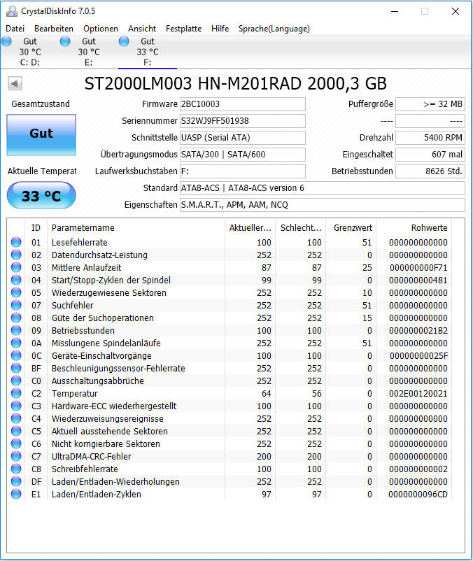The height and width of the screenshot is (561, 473).
Task: Click the Puffergröße value >= 32 MB
Action: pyautogui.click(x=430, y=104)
